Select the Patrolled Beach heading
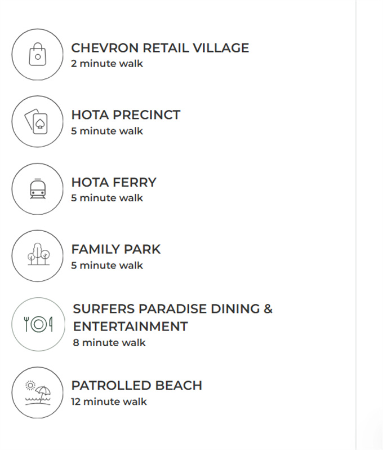Viewport: 383px width, 450px height. click(x=136, y=386)
